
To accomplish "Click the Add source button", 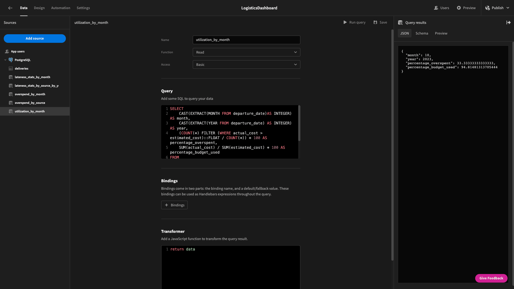I will [35, 39].
